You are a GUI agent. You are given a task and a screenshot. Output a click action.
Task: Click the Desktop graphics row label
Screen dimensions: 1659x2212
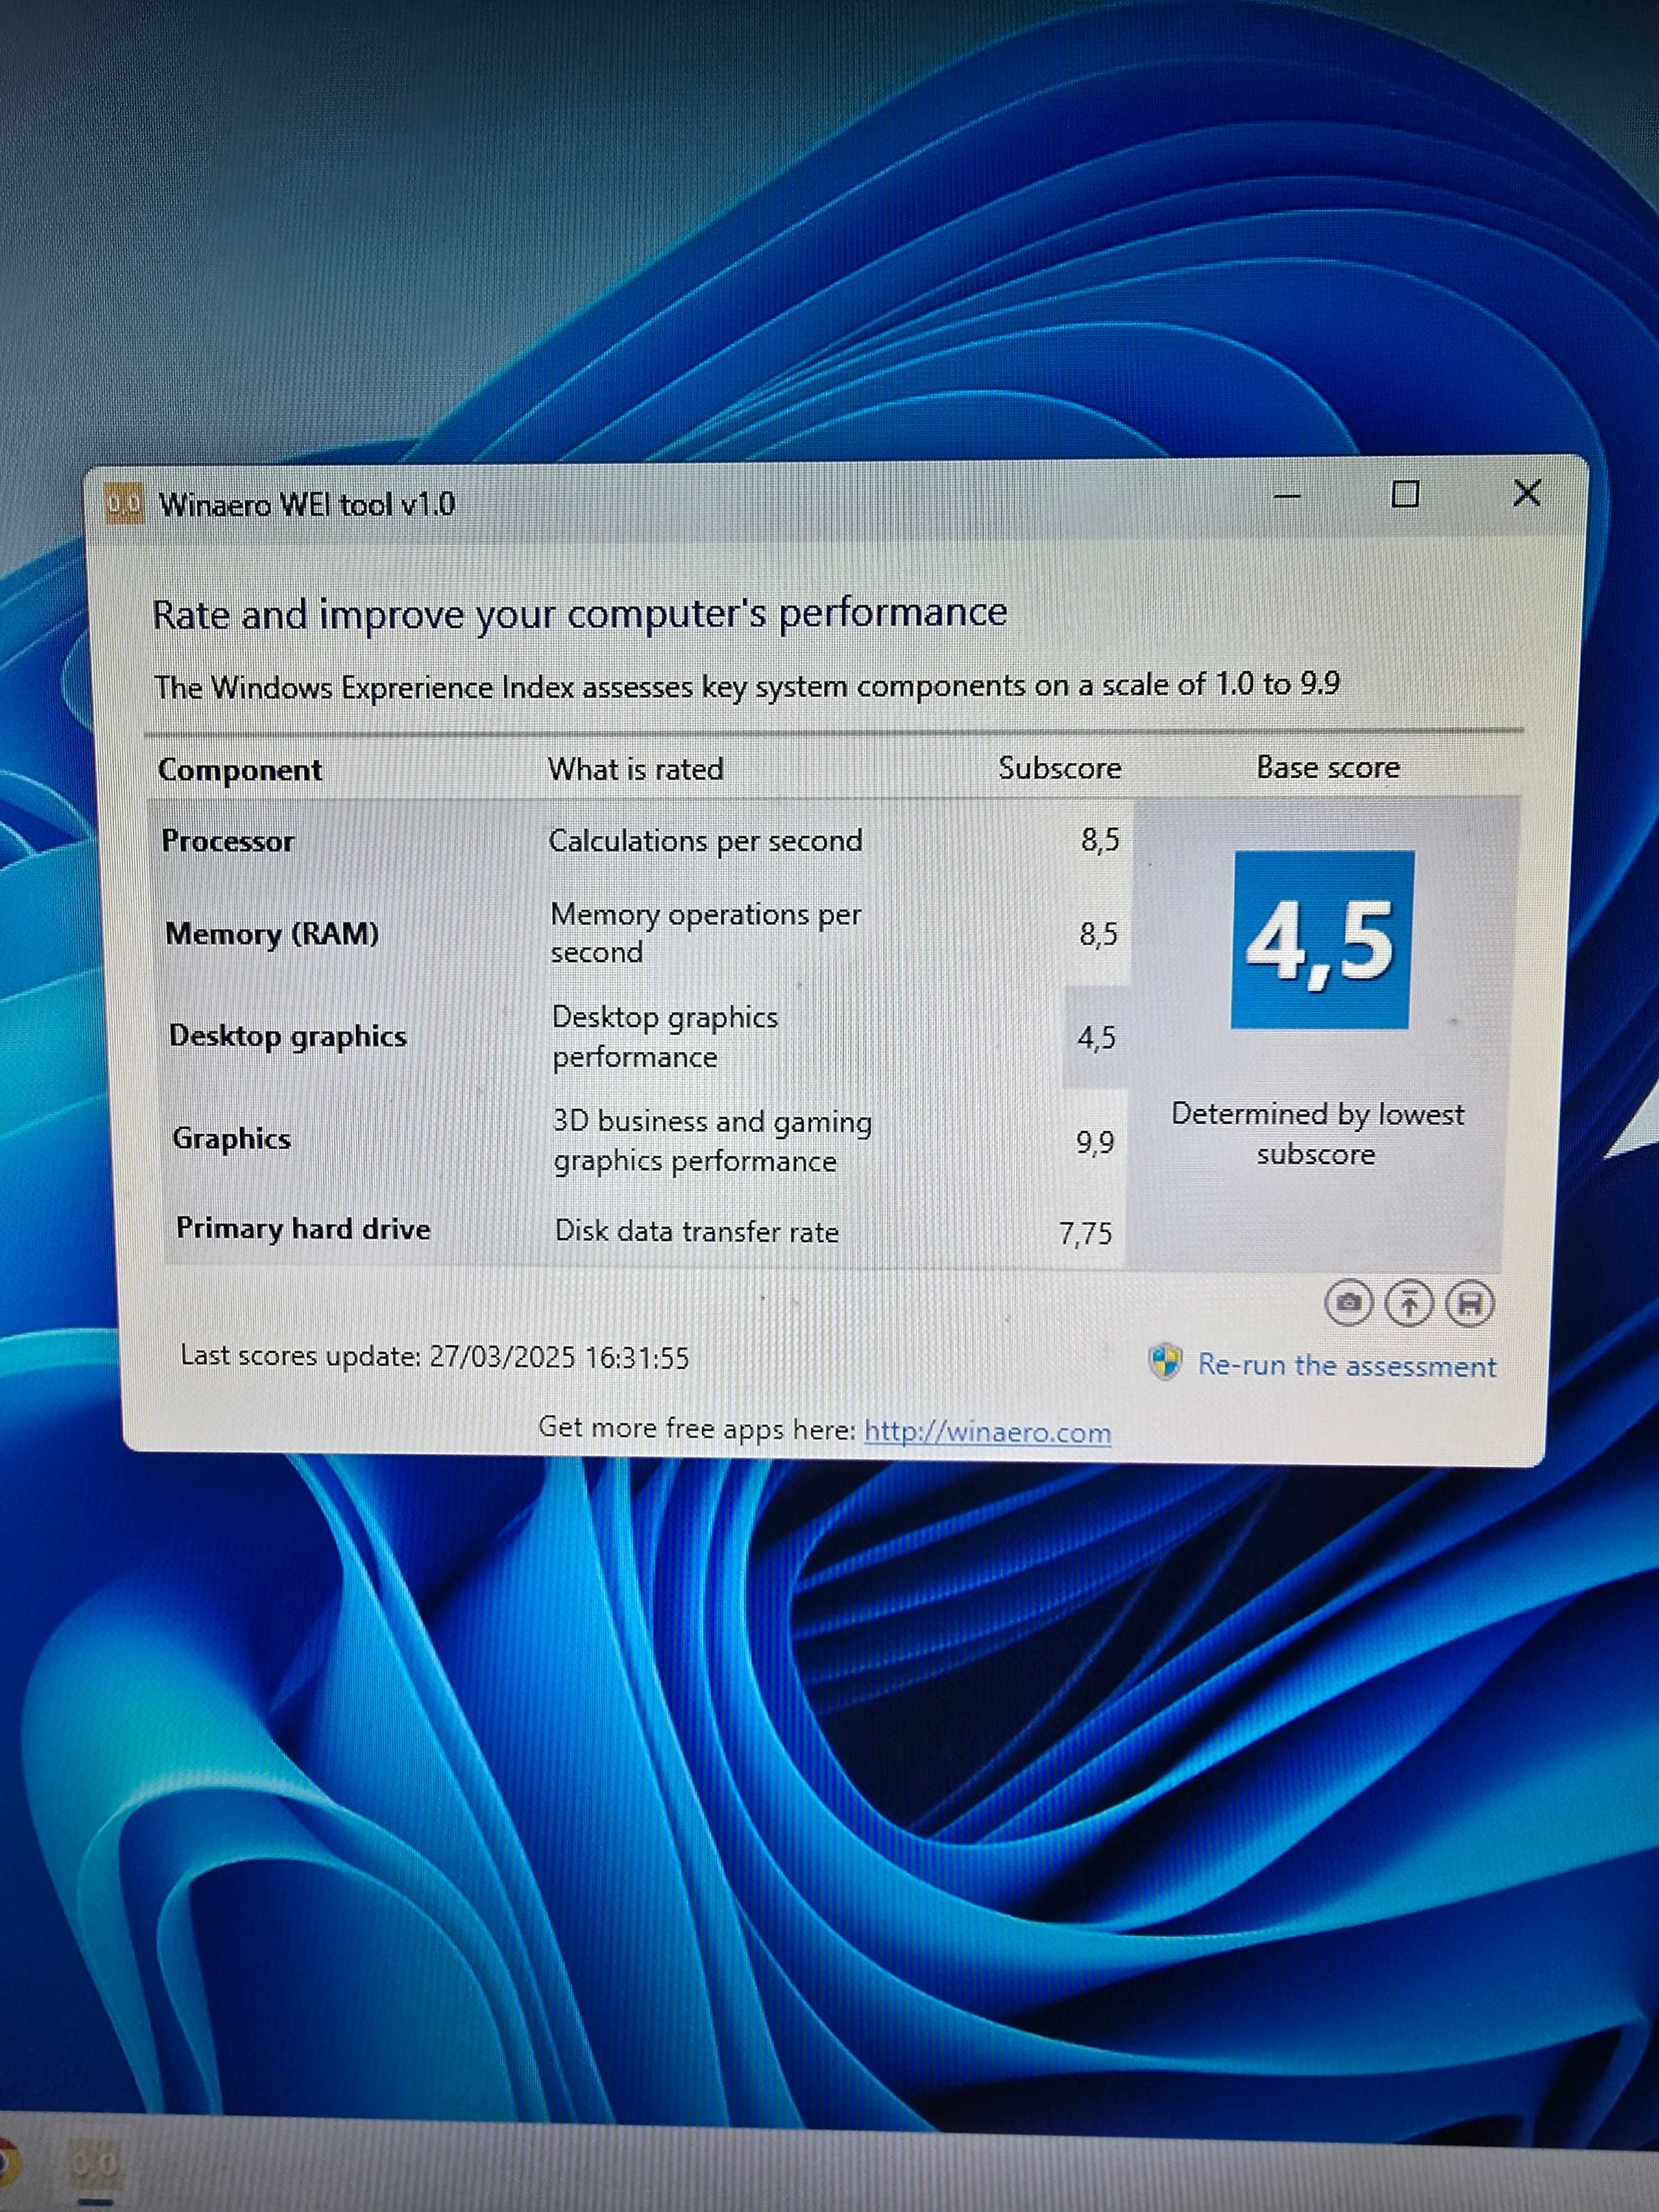click(288, 1036)
